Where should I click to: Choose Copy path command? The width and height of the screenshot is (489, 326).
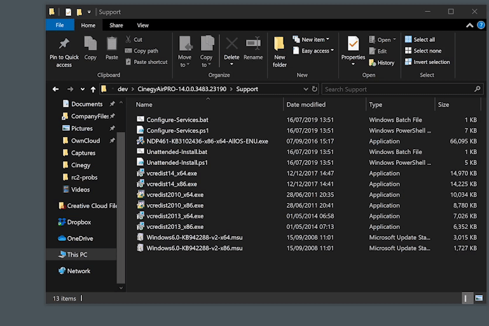(141, 51)
